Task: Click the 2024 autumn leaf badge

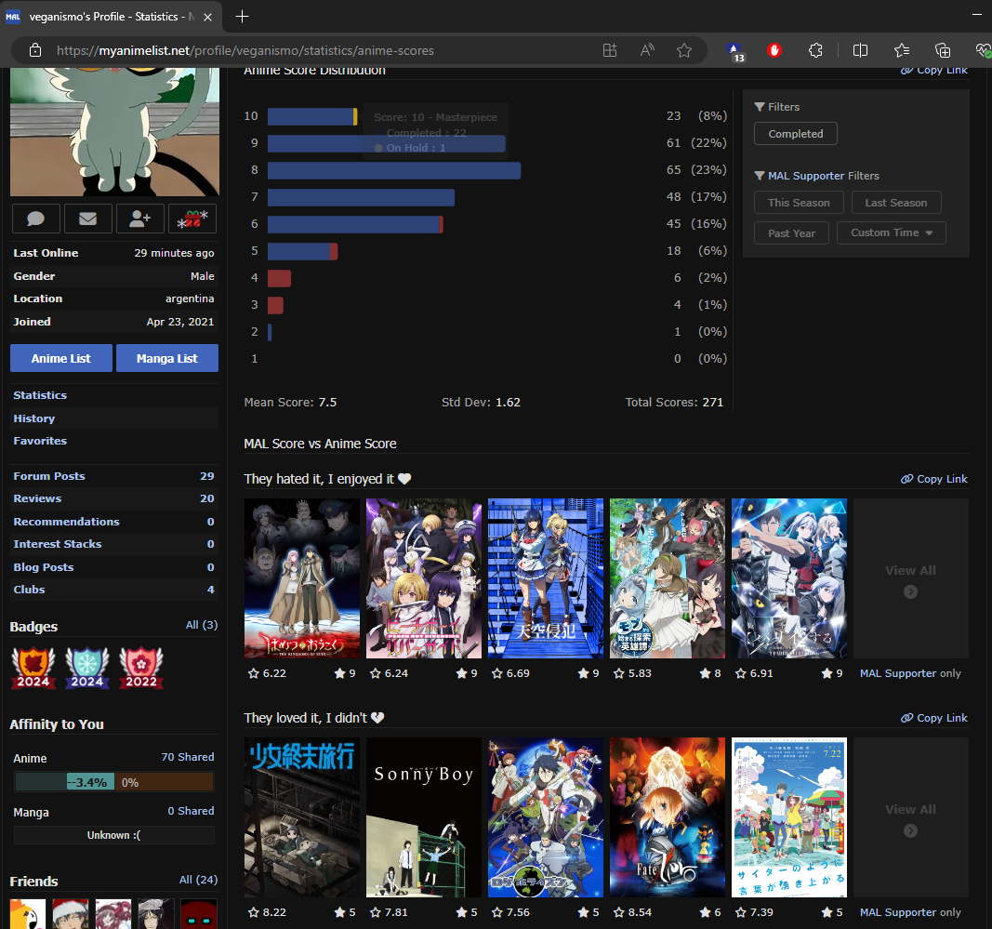Action: (x=33, y=668)
